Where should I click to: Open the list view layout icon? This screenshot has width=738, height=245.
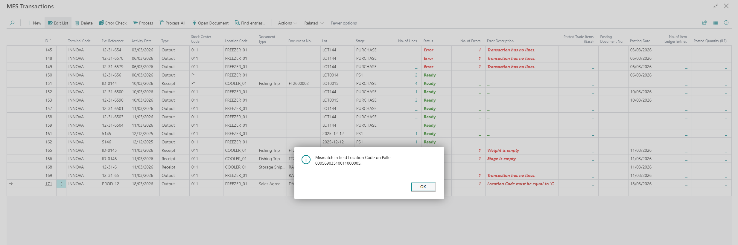coord(715,23)
